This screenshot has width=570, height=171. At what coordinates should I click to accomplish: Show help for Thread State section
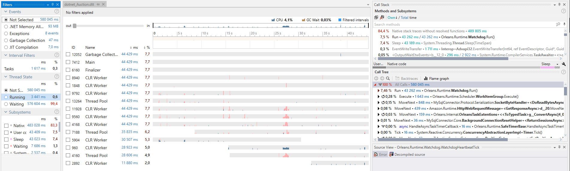(x=57, y=77)
